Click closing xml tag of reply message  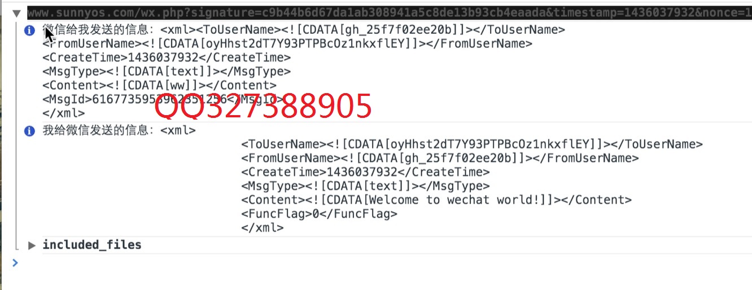click(262, 228)
